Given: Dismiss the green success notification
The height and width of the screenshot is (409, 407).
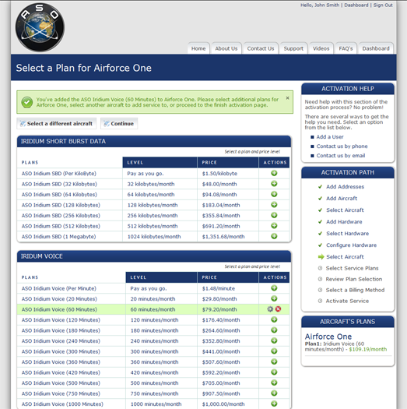Looking at the screenshot, I should tap(287, 98).
